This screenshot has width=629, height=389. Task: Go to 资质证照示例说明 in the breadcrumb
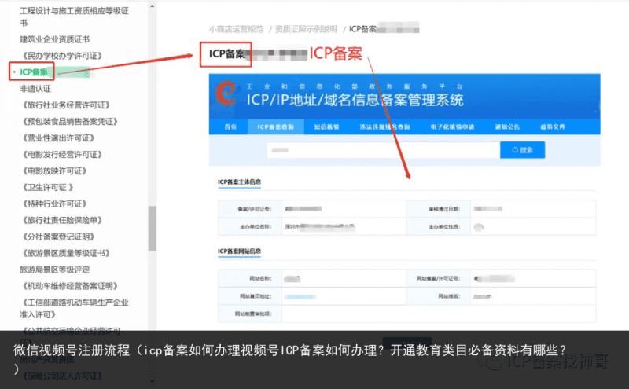pyautogui.click(x=306, y=29)
